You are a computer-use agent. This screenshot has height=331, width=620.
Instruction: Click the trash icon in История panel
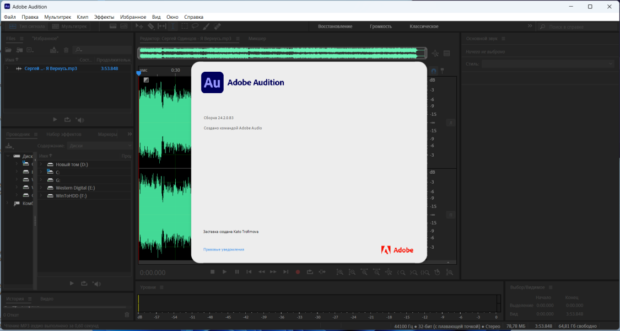point(127,315)
